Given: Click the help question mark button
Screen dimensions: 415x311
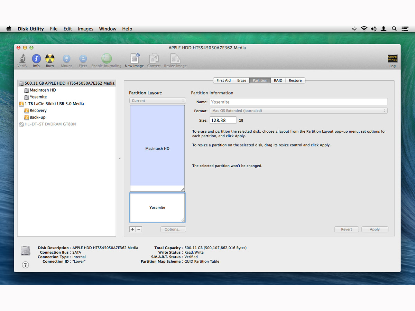Looking at the screenshot, I should 25,265.
